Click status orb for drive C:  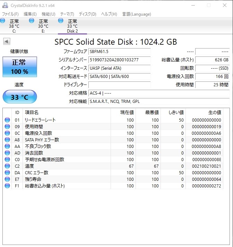(x=2, y=21)
